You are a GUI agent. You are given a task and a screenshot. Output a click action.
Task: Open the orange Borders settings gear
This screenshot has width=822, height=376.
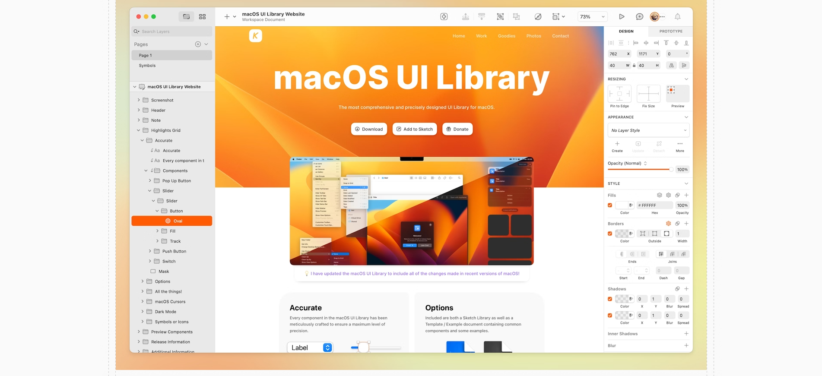pyautogui.click(x=668, y=224)
